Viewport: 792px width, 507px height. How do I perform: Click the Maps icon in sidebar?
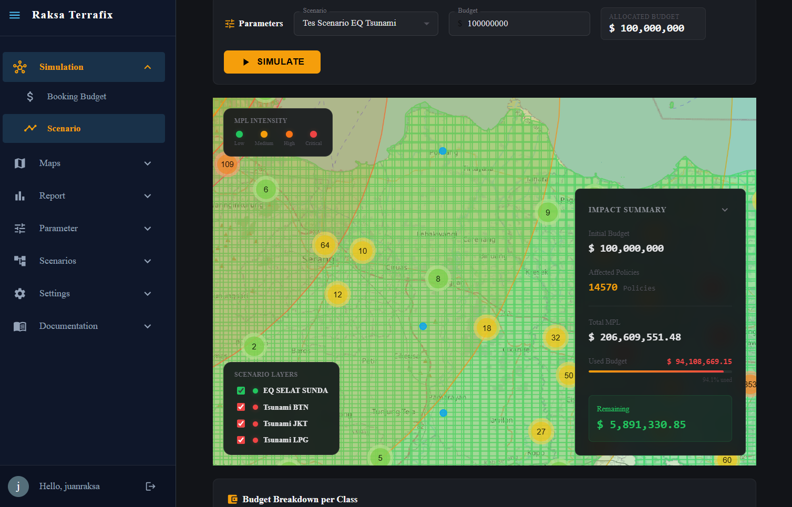[x=20, y=163]
